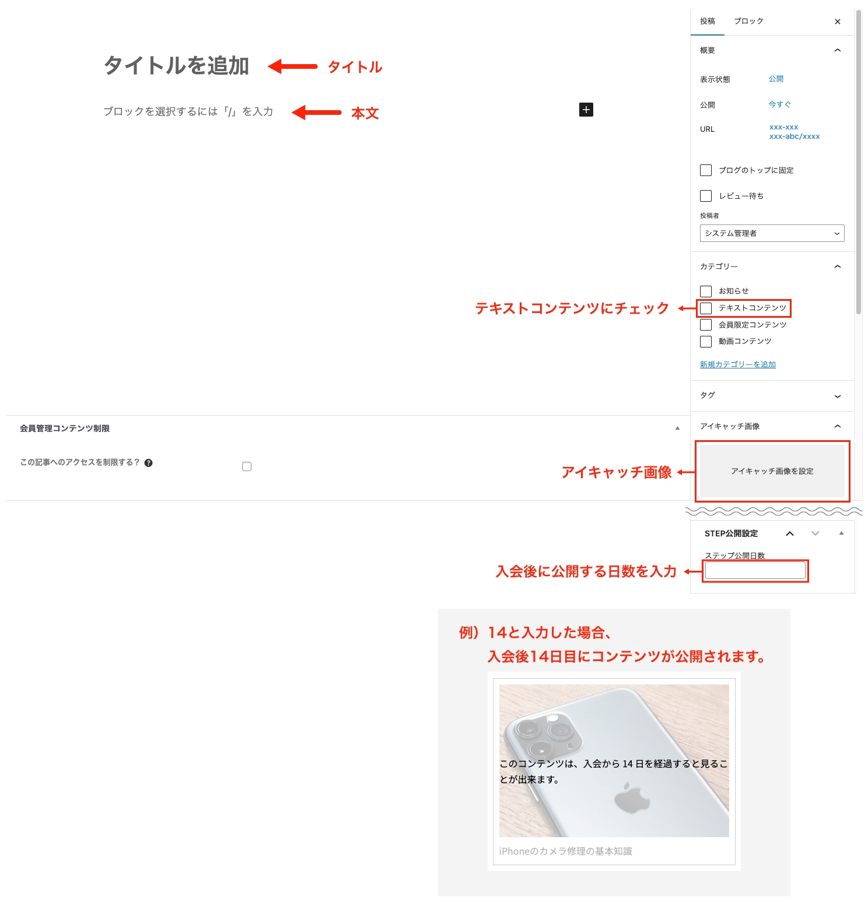The width and height of the screenshot is (868, 920).
Task: Click the black plus add-block icon
Action: [586, 110]
